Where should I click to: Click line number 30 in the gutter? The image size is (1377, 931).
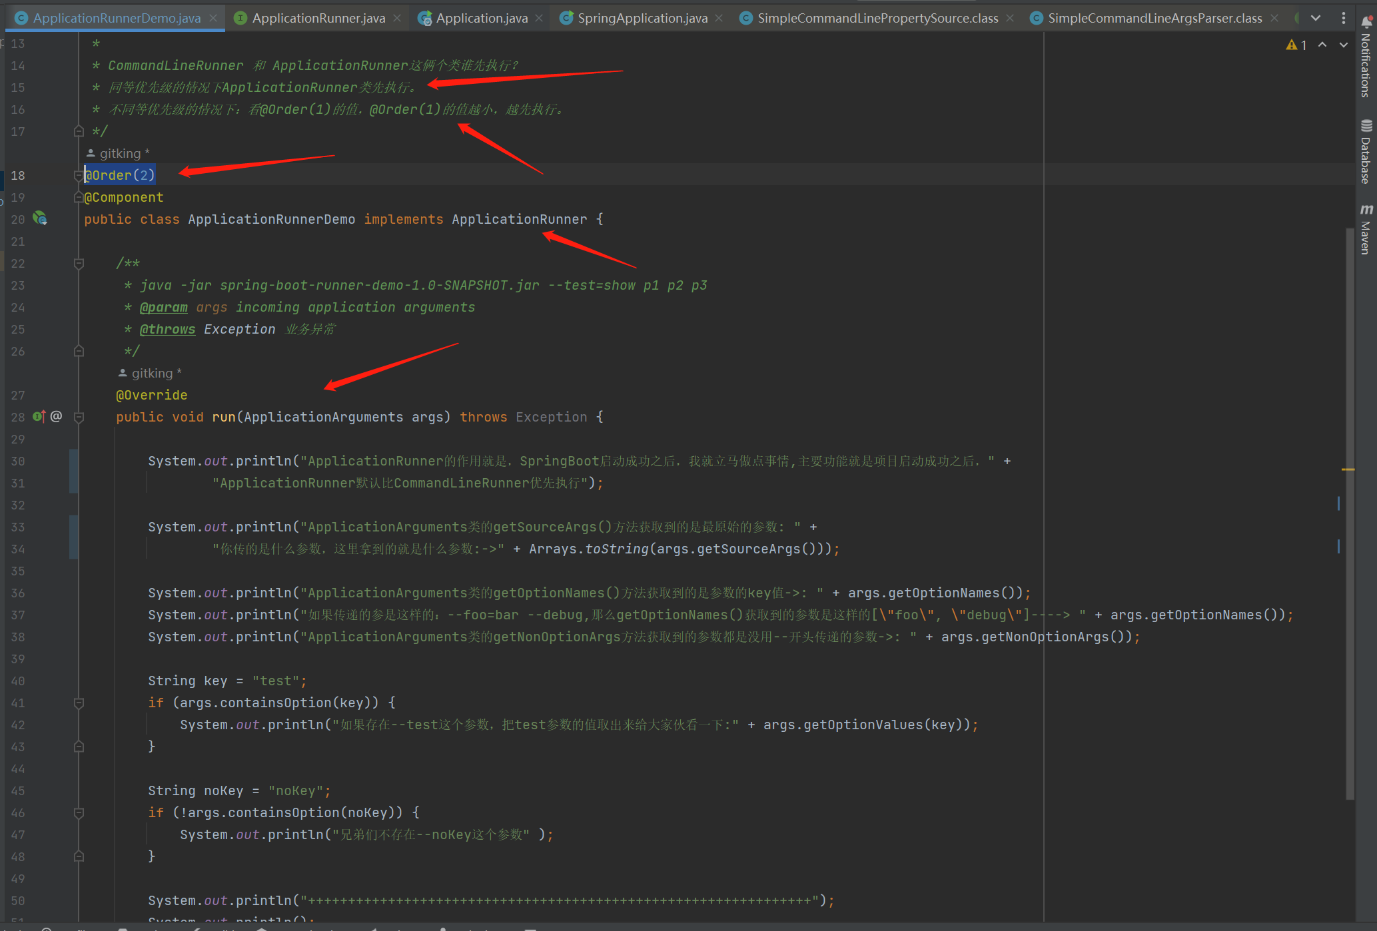[x=18, y=461]
